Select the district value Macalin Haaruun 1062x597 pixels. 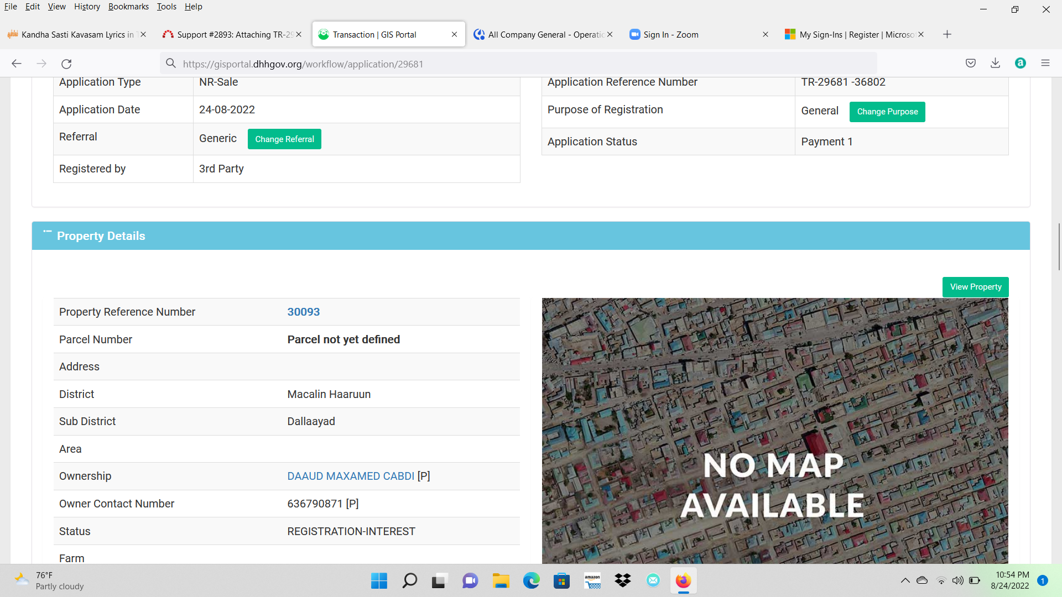(329, 394)
